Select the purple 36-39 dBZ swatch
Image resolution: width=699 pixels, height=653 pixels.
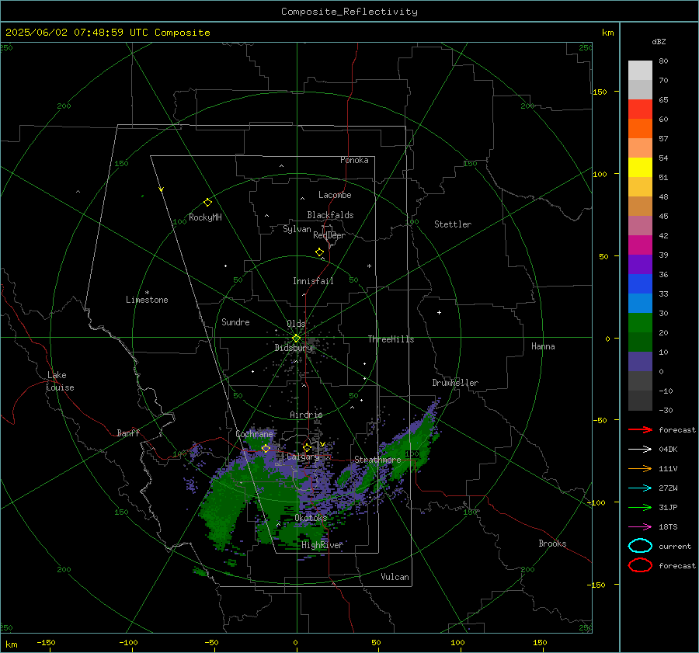(x=640, y=265)
